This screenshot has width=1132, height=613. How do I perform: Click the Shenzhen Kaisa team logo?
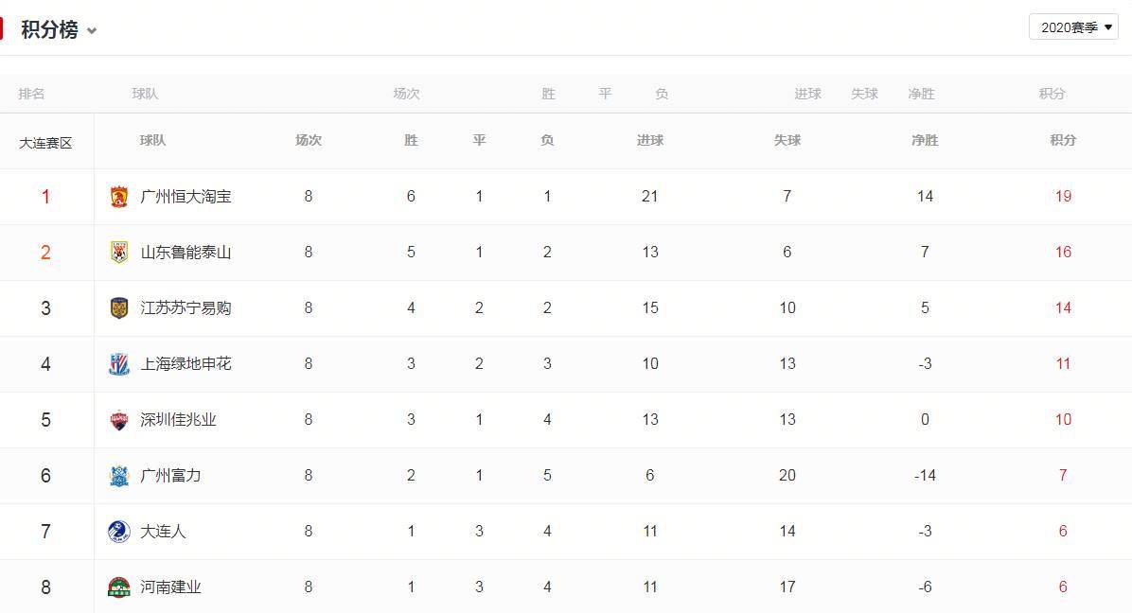tap(118, 420)
